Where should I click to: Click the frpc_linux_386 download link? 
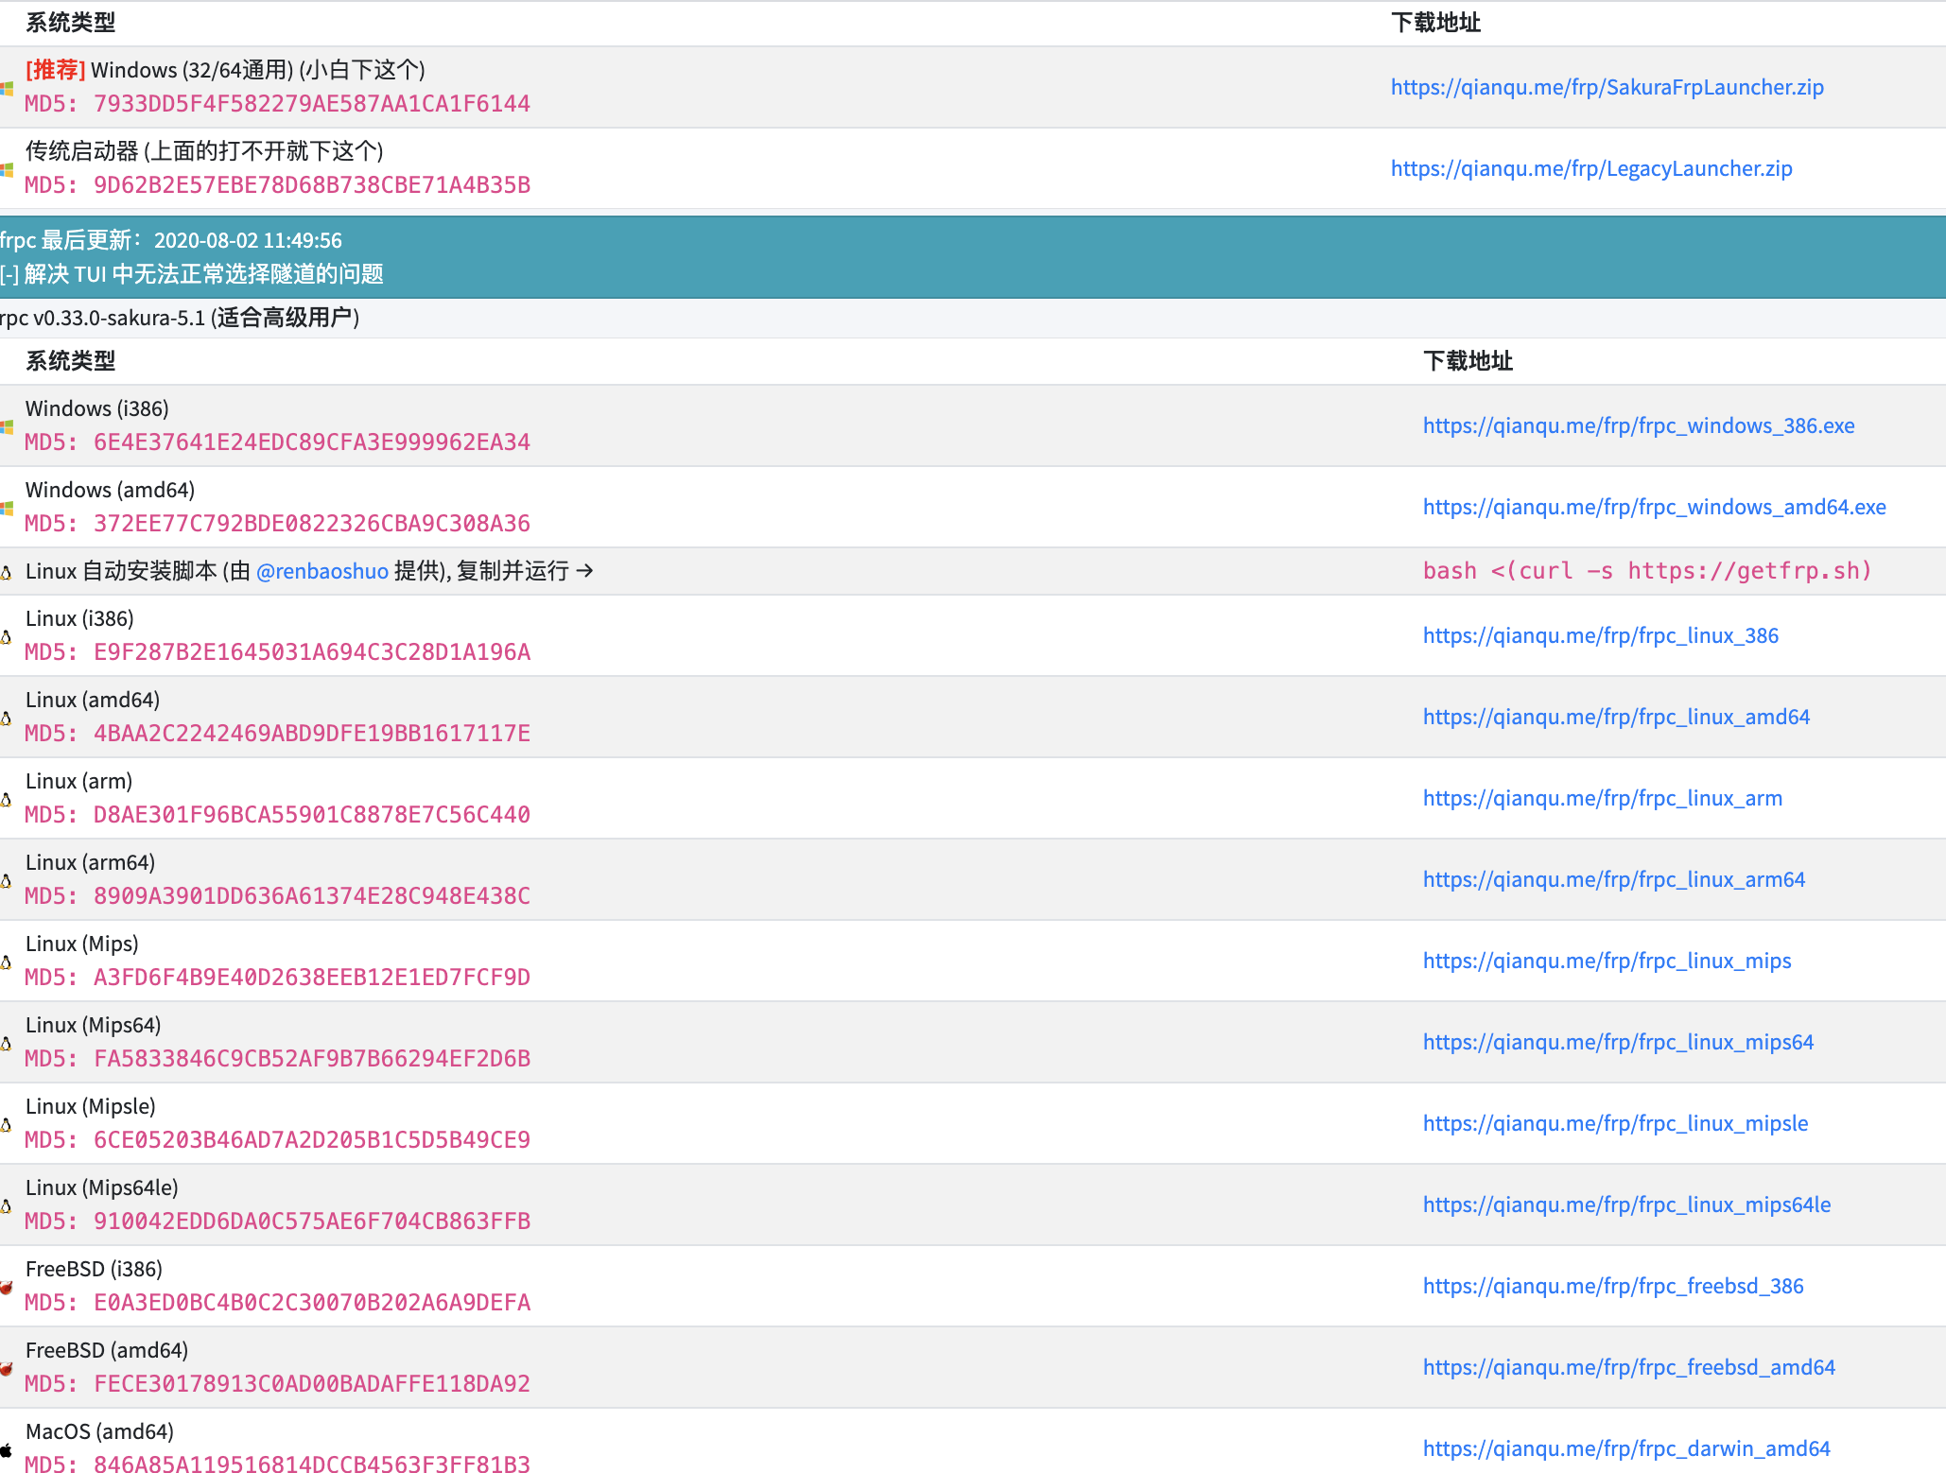1600,635
